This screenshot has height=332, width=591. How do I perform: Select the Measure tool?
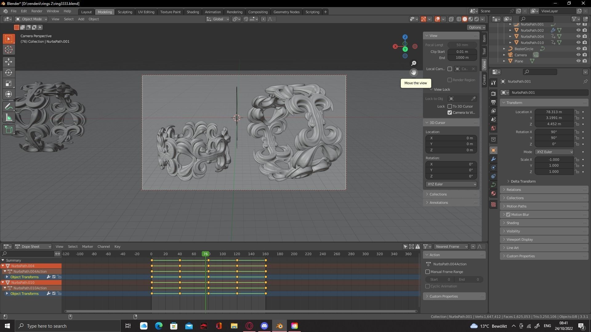(9, 117)
